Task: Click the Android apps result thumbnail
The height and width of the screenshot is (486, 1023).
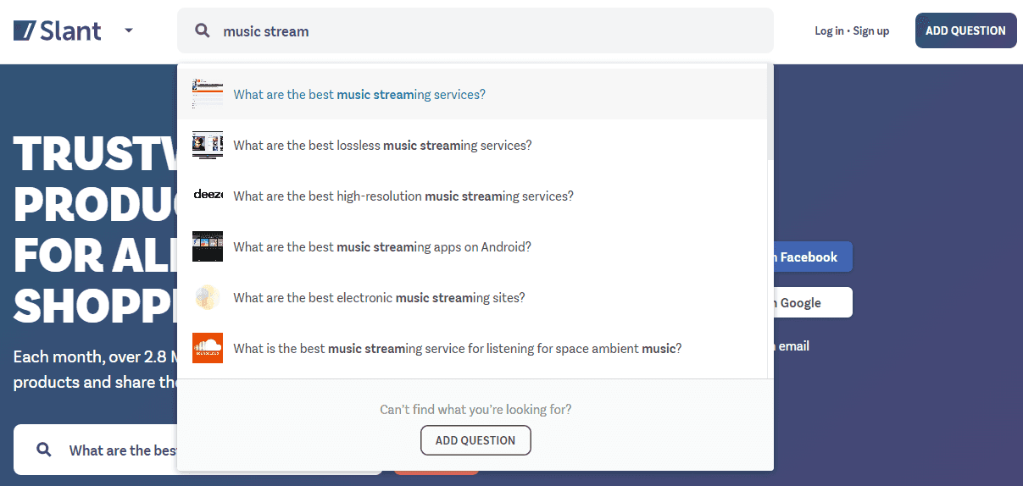Action: pos(208,246)
